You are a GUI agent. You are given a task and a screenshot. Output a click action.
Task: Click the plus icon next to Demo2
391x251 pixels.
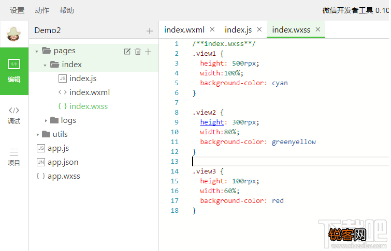point(150,31)
